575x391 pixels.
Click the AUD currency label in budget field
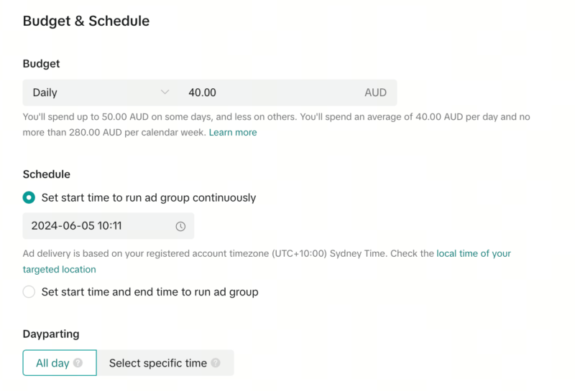coord(375,93)
